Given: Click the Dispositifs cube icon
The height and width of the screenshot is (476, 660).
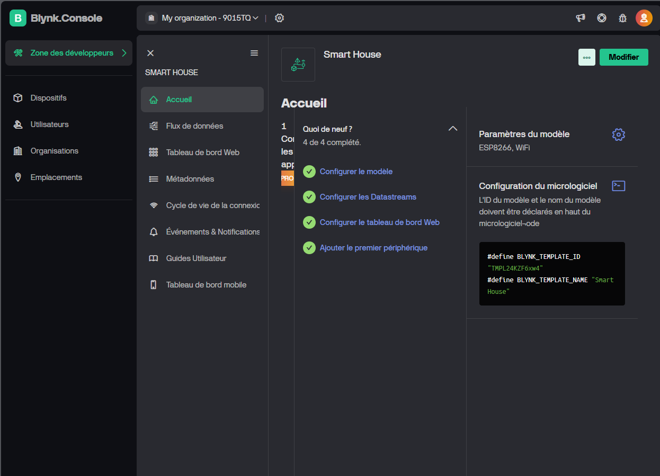Looking at the screenshot, I should coord(18,98).
